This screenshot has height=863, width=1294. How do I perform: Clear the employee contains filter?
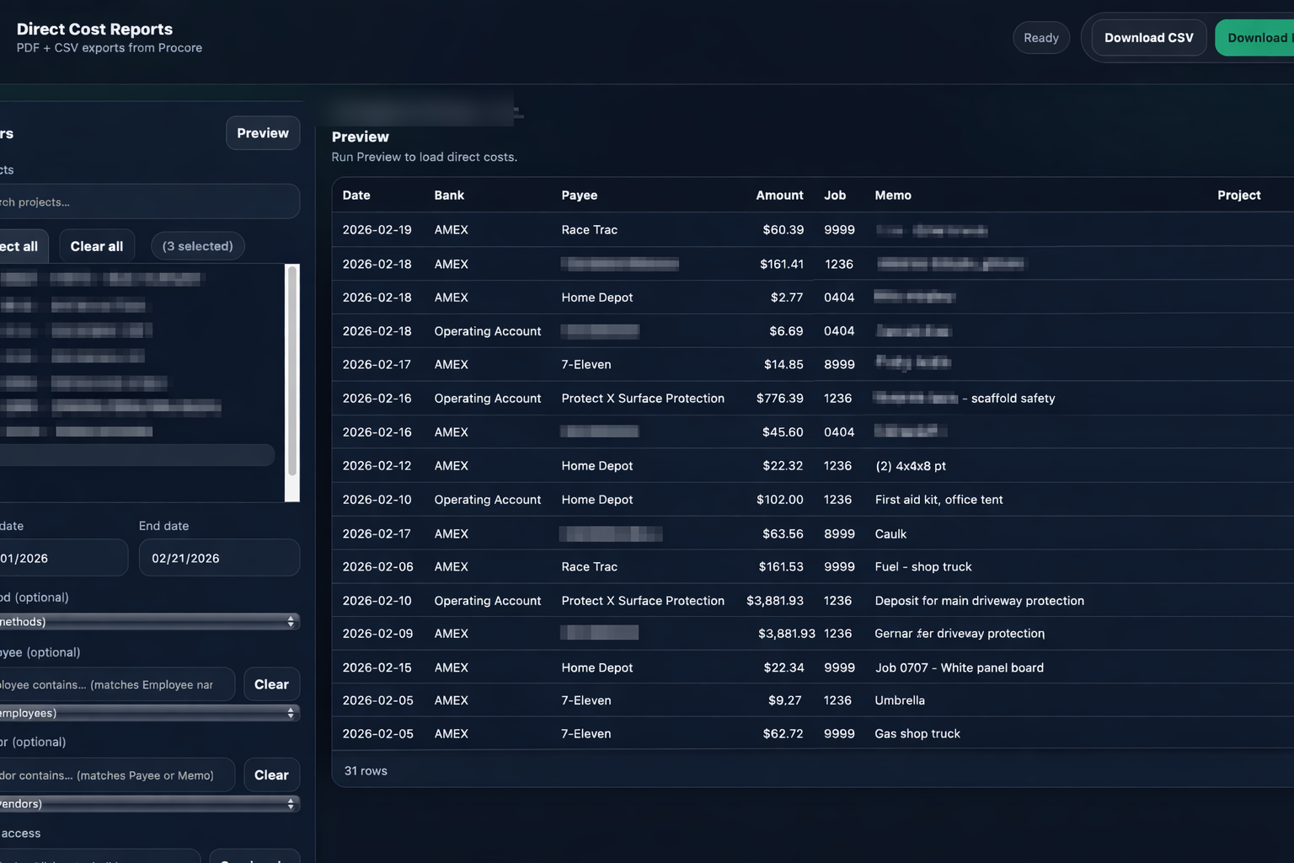click(x=271, y=683)
